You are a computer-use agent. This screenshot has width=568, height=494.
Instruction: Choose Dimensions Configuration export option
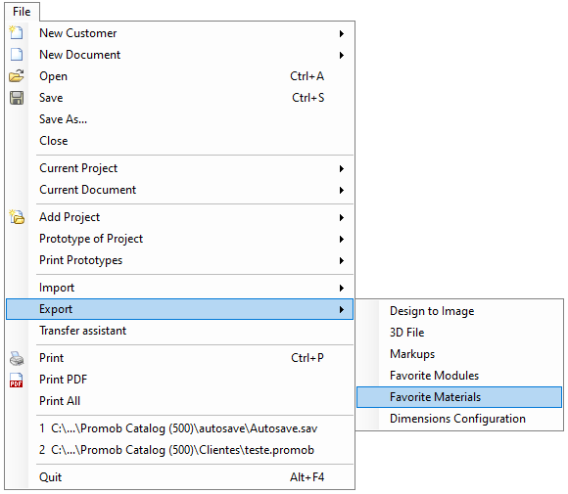[x=459, y=419]
